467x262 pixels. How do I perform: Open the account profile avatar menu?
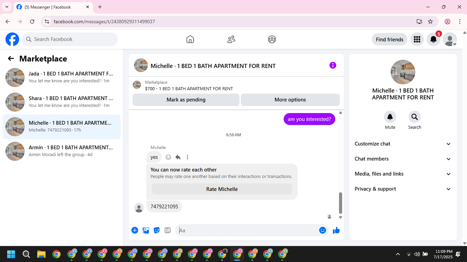(450, 39)
